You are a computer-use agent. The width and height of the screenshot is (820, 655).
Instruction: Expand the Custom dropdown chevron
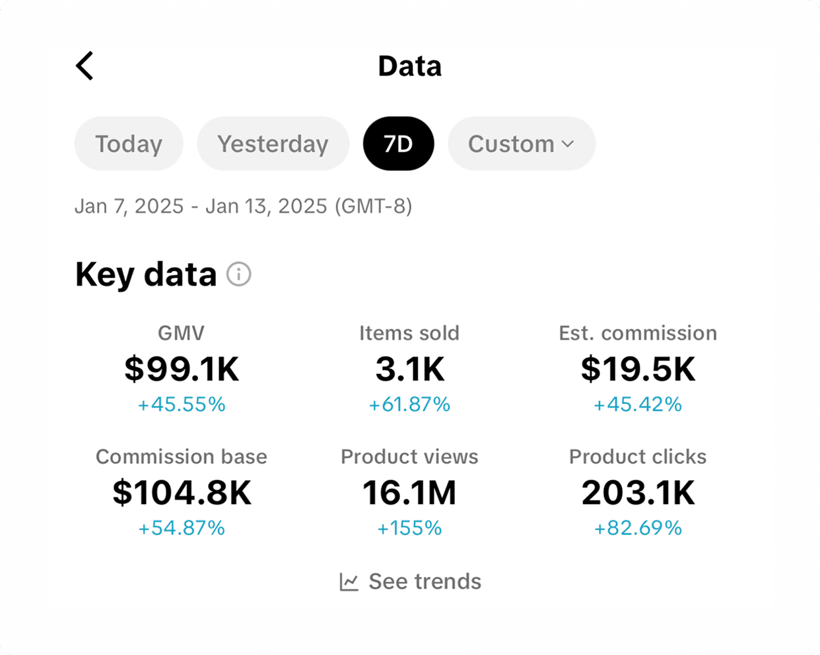[x=568, y=144]
